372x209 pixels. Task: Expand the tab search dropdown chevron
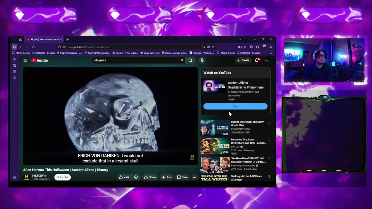[x=240, y=39]
